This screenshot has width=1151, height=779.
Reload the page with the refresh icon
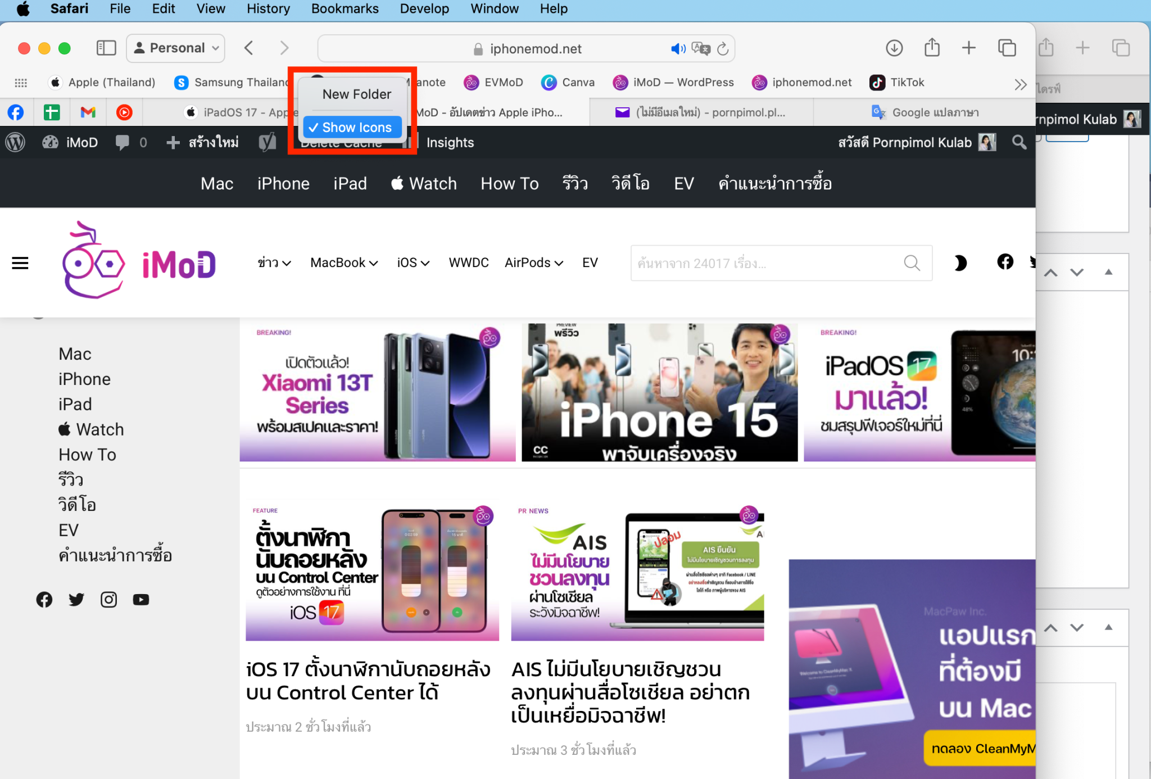coord(723,49)
